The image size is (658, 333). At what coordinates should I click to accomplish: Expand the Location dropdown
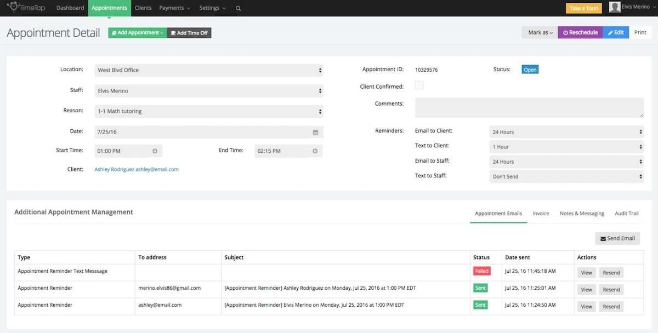tap(209, 70)
